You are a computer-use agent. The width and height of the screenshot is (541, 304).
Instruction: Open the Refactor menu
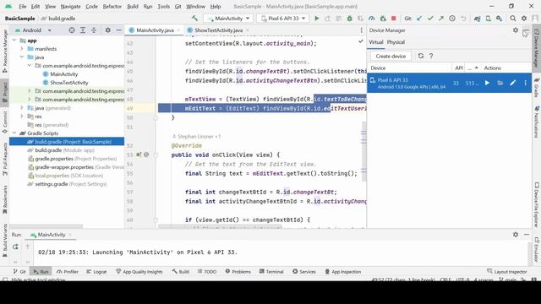112,6
